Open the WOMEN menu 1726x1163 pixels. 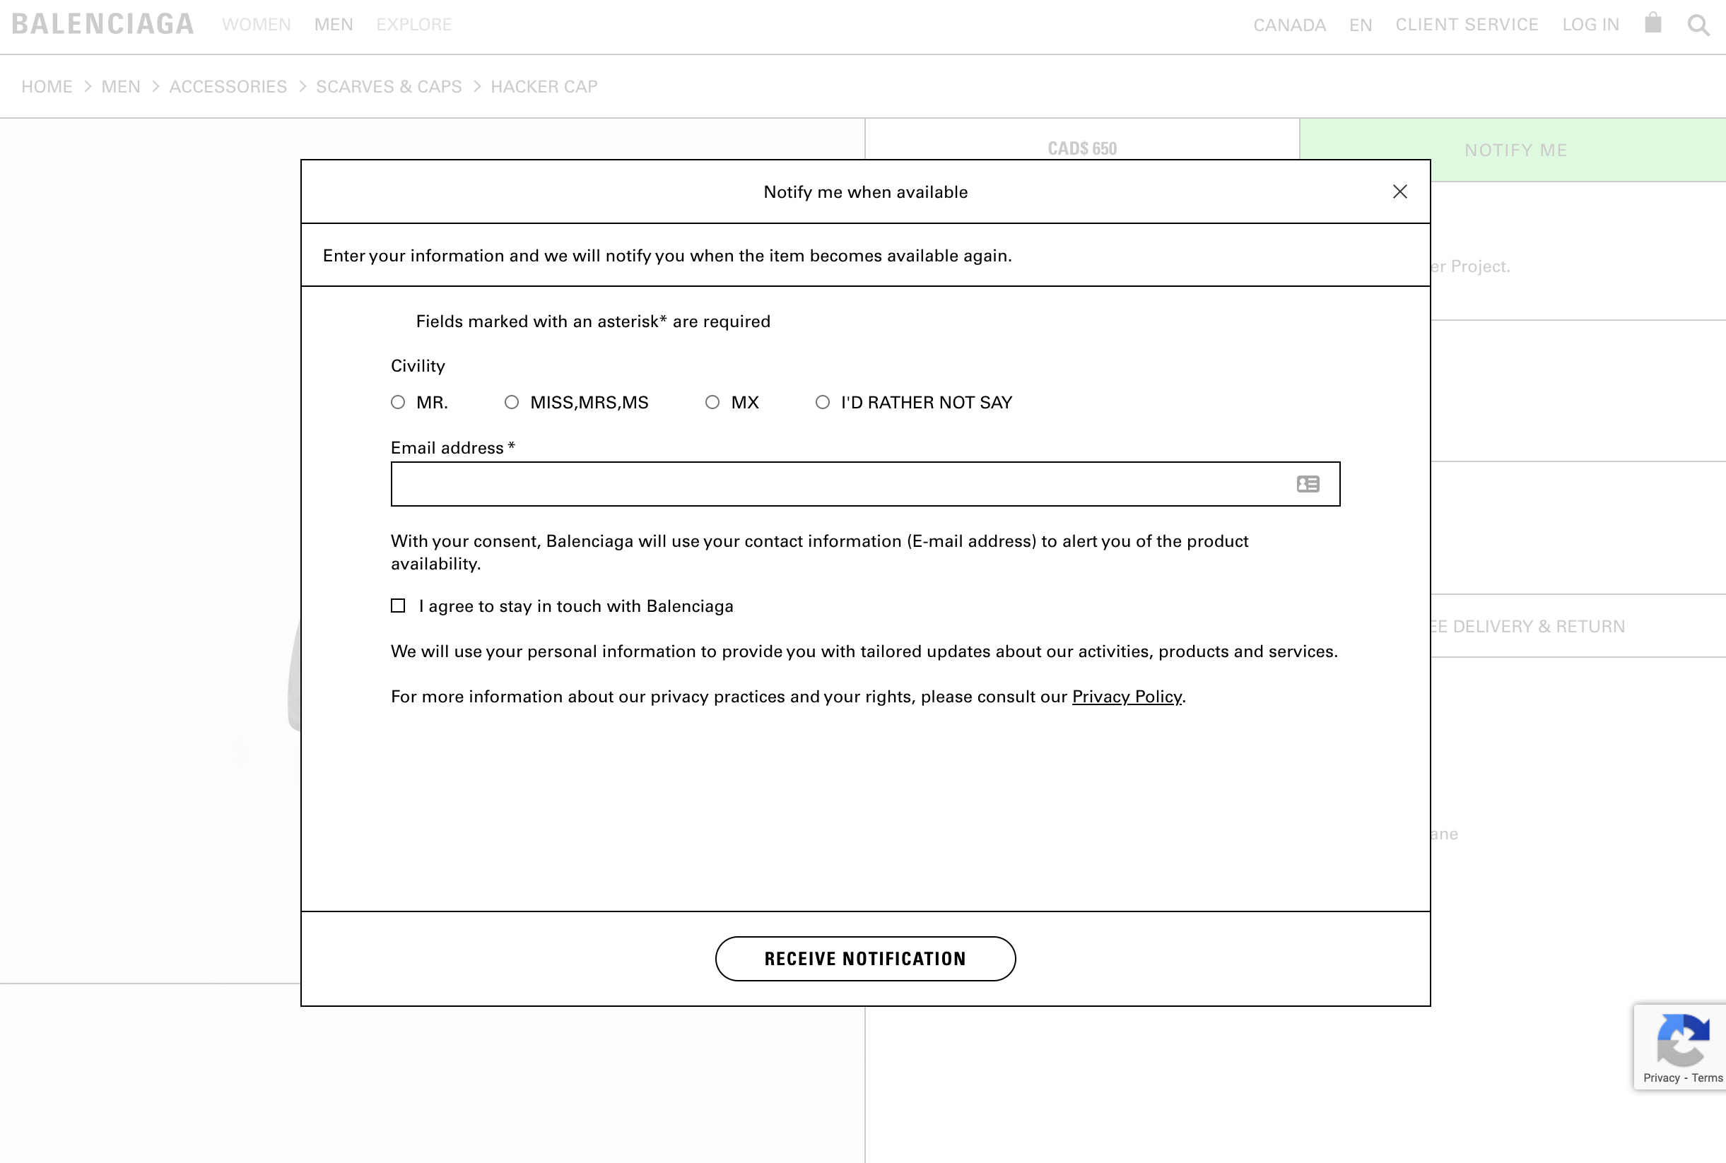[x=256, y=25]
